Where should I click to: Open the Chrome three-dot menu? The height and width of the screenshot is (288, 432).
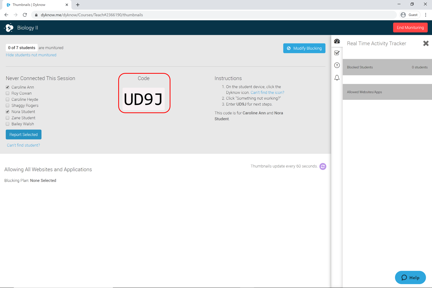(426, 15)
